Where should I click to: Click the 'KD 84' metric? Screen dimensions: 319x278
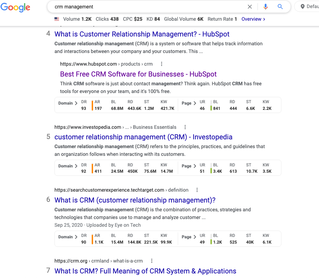coord(153,19)
